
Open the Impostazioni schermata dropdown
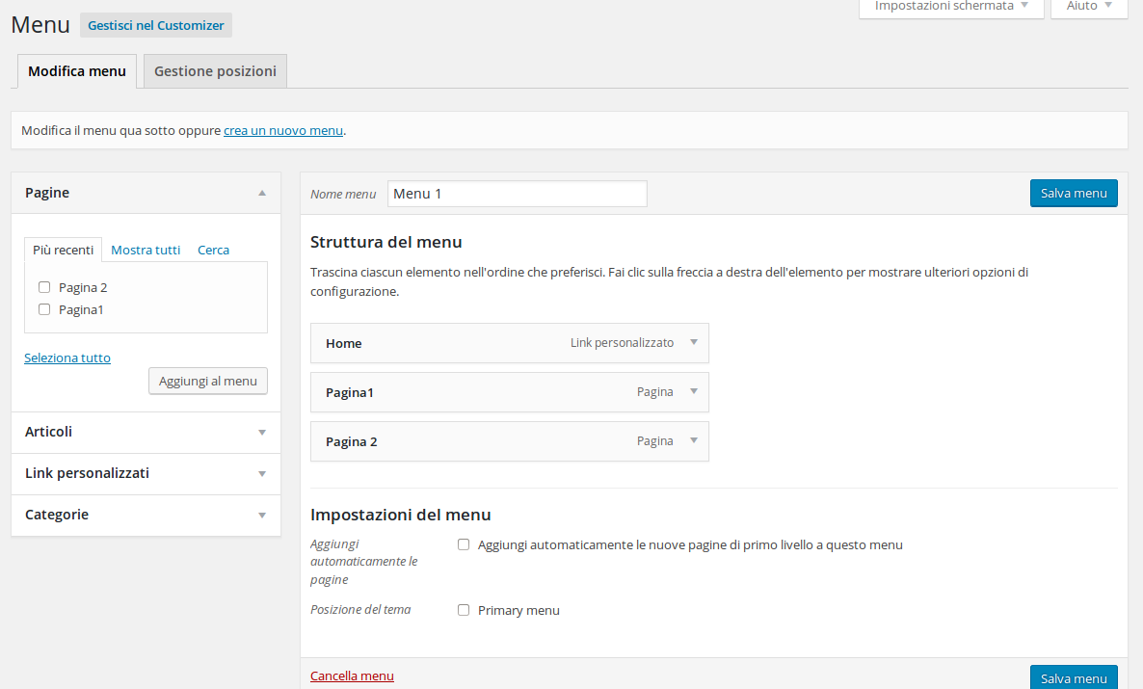click(x=950, y=6)
